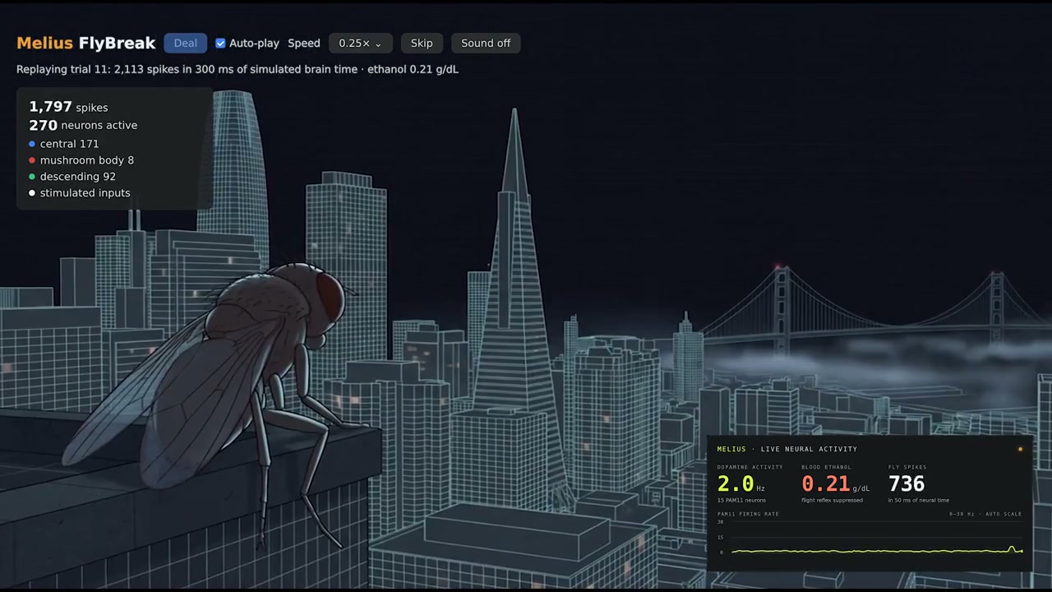Click the orange status indicator dot

coord(1021,449)
